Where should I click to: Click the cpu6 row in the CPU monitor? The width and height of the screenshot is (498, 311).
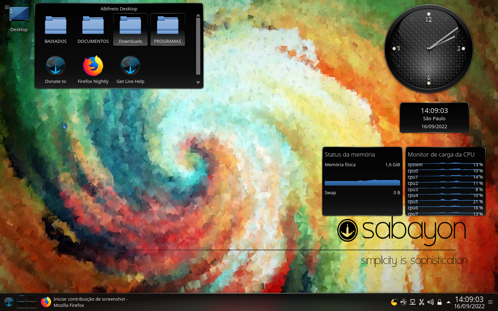pyautogui.click(x=445, y=208)
